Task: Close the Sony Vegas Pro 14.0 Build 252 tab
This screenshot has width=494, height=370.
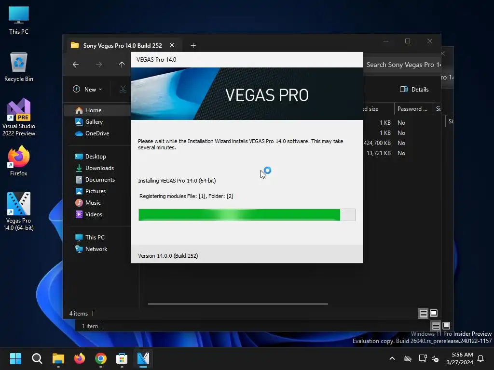Action: pos(172,45)
